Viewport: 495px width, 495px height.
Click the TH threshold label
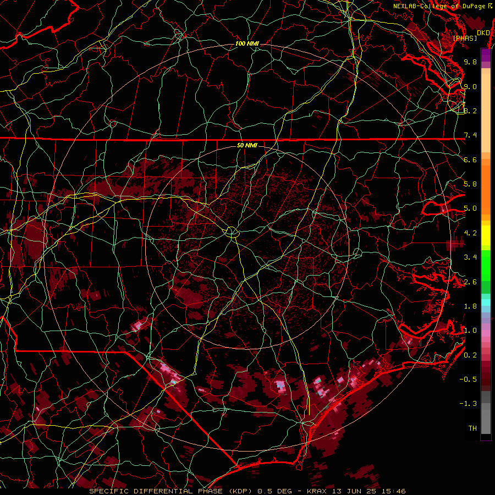pos(472,428)
